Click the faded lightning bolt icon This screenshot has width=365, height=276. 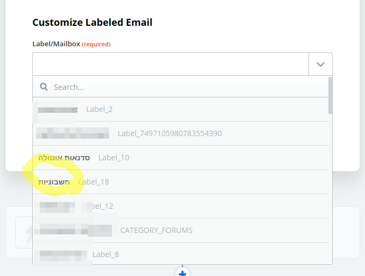29,233
